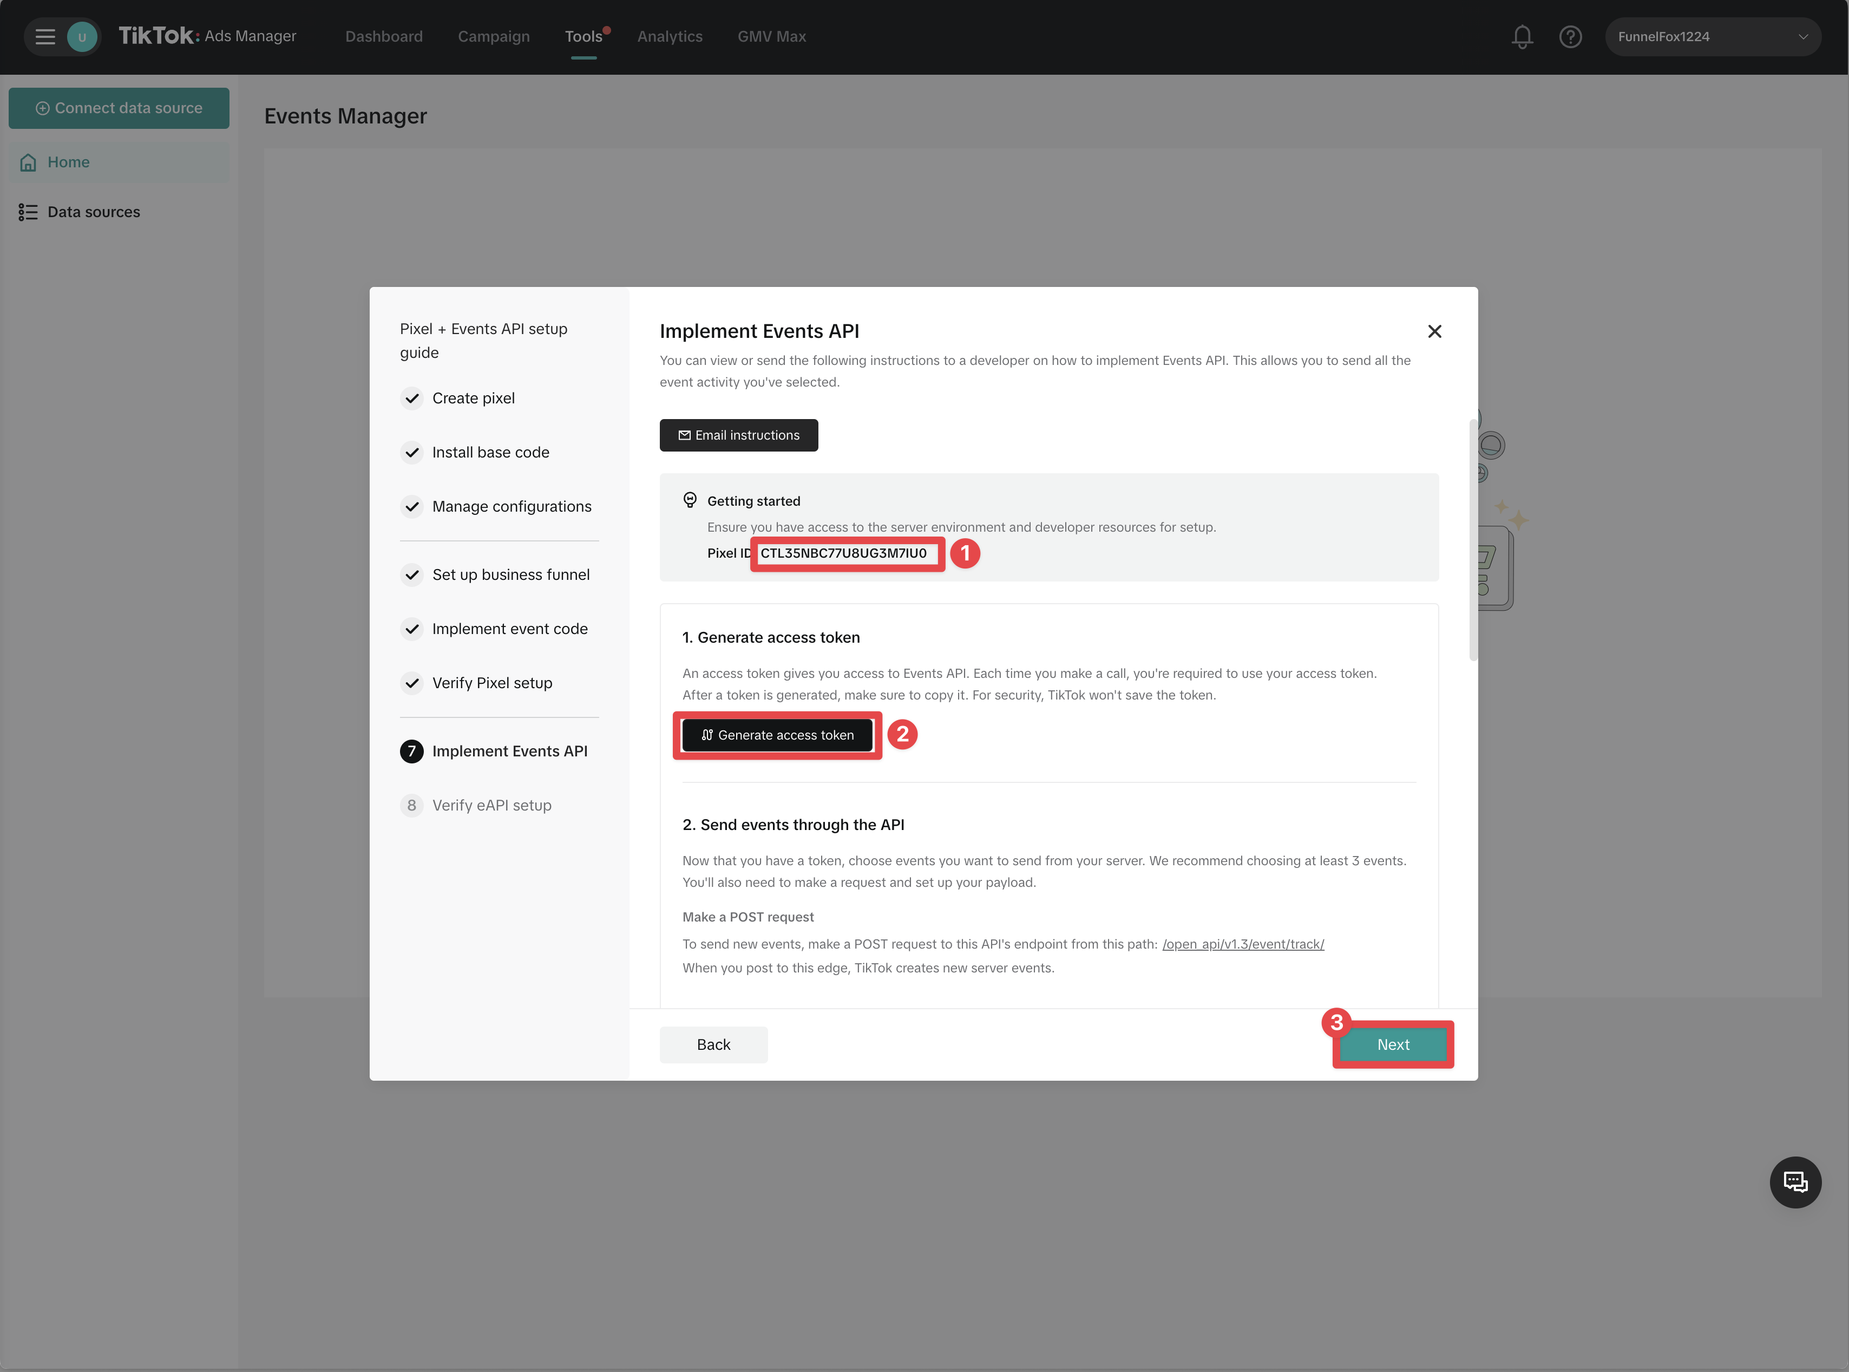
Task: Select the Install base code step
Action: click(x=490, y=453)
